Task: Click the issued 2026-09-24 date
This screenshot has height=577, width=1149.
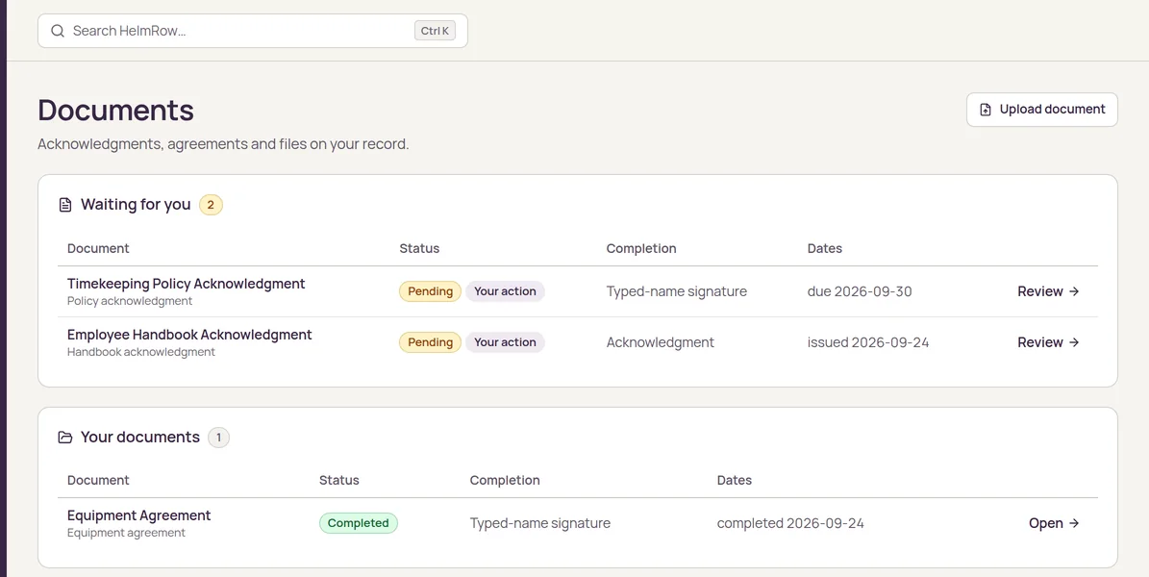Action: tap(868, 342)
